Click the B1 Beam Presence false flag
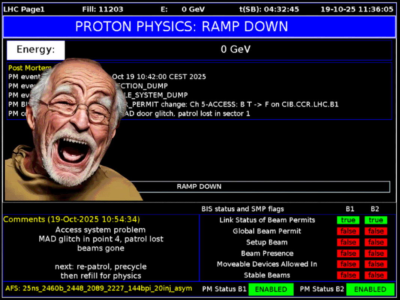Image resolution: width=400 pixels, height=300 pixels. pos(348,253)
